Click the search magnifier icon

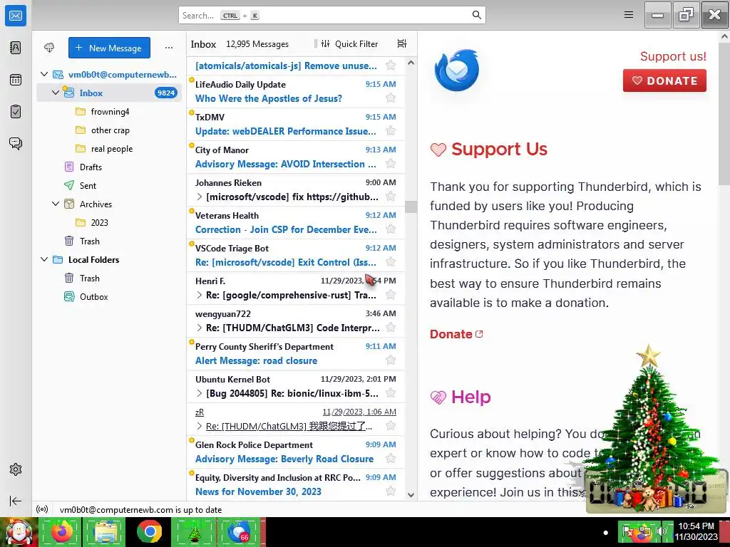point(476,15)
